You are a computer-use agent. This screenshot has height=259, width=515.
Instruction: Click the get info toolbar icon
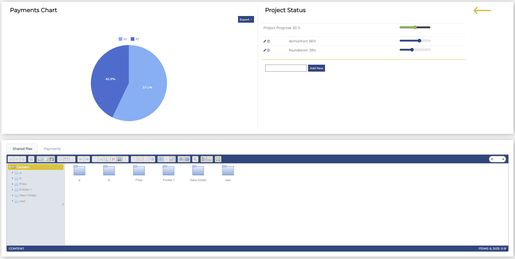tap(187, 159)
